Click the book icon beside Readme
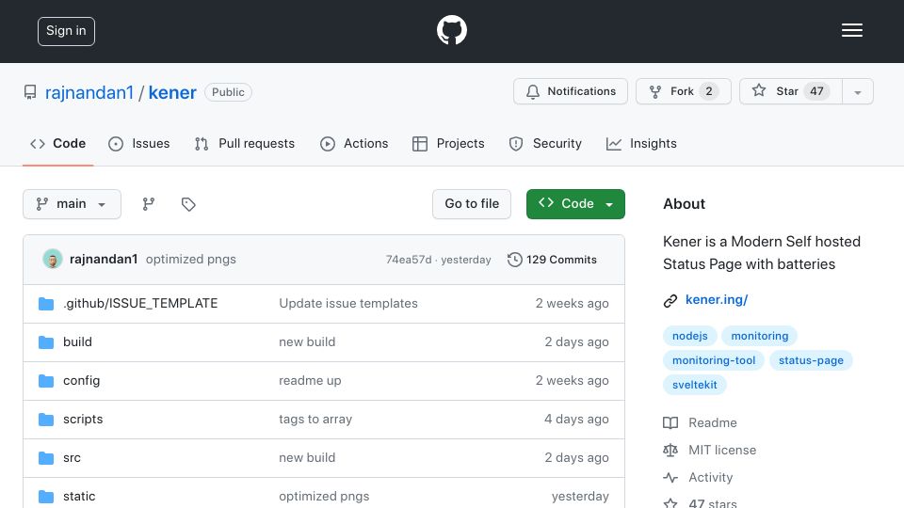Viewport: 904px width, 508px height. click(x=670, y=422)
